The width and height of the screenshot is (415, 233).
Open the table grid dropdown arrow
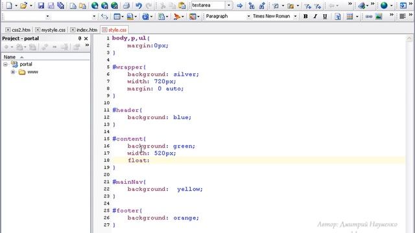[x=357, y=17]
